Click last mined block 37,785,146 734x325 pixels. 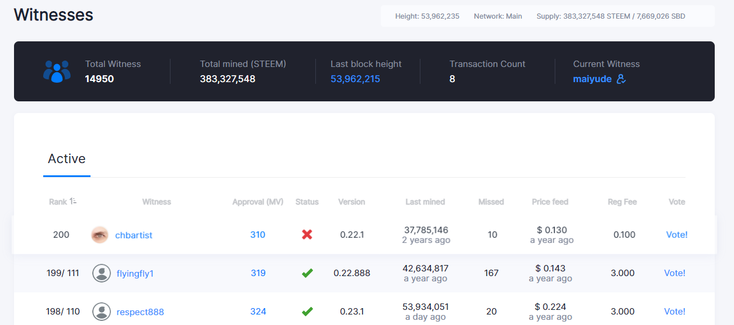pyautogui.click(x=426, y=230)
